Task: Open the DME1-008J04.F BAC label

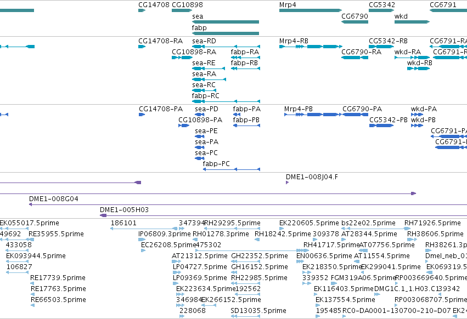Action: pyautogui.click(x=312, y=177)
